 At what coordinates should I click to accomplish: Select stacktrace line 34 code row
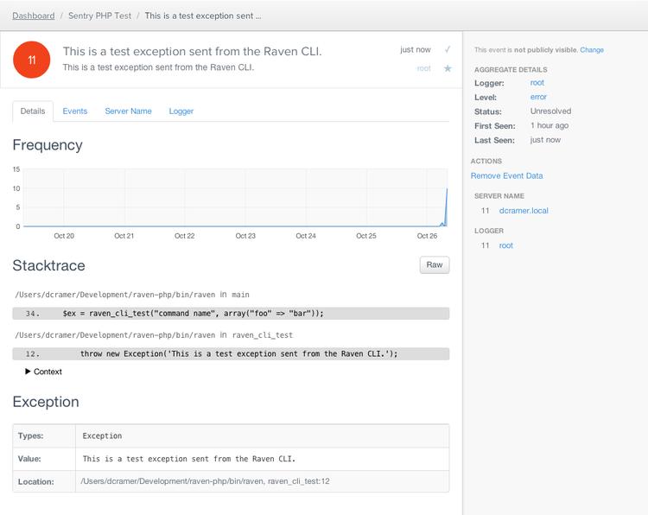(x=231, y=314)
